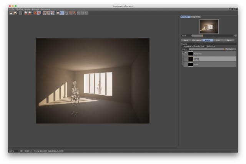Click the highlighted blue grid toolbar icon
The height and width of the screenshot is (164, 246).
62,13
